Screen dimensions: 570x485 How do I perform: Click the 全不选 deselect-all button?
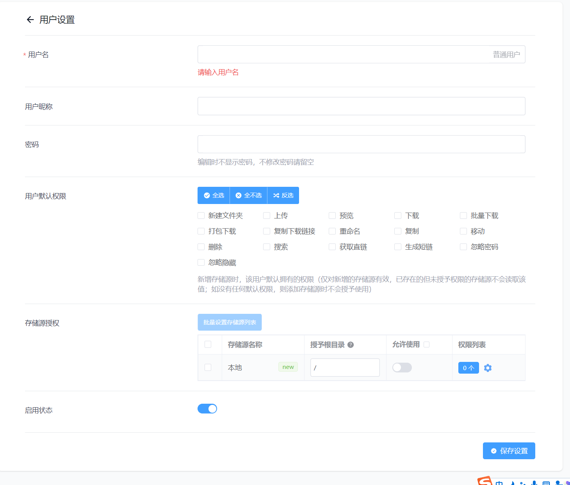(x=249, y=195)
